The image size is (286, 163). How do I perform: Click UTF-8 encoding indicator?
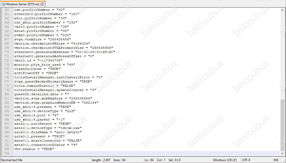point(246,160)
